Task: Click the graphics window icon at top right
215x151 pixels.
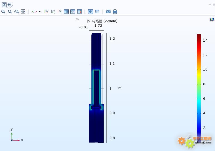Action: [x=212, y=19]
